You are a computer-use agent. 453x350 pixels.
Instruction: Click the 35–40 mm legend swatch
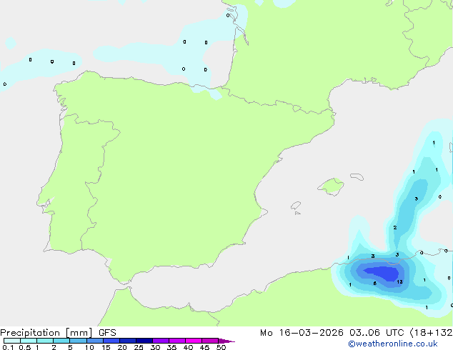click(x=177, y=341)
